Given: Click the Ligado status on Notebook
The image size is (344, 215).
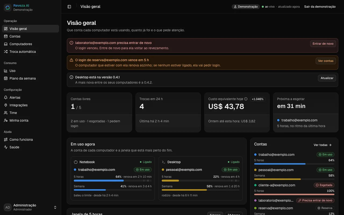Looking at the screenshot, I should [x=146, y=162].
